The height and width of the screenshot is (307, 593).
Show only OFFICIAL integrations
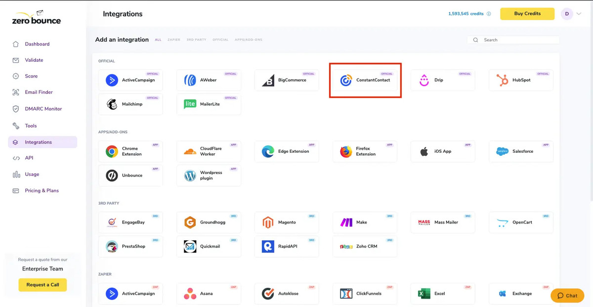click(x=220, y=40)
